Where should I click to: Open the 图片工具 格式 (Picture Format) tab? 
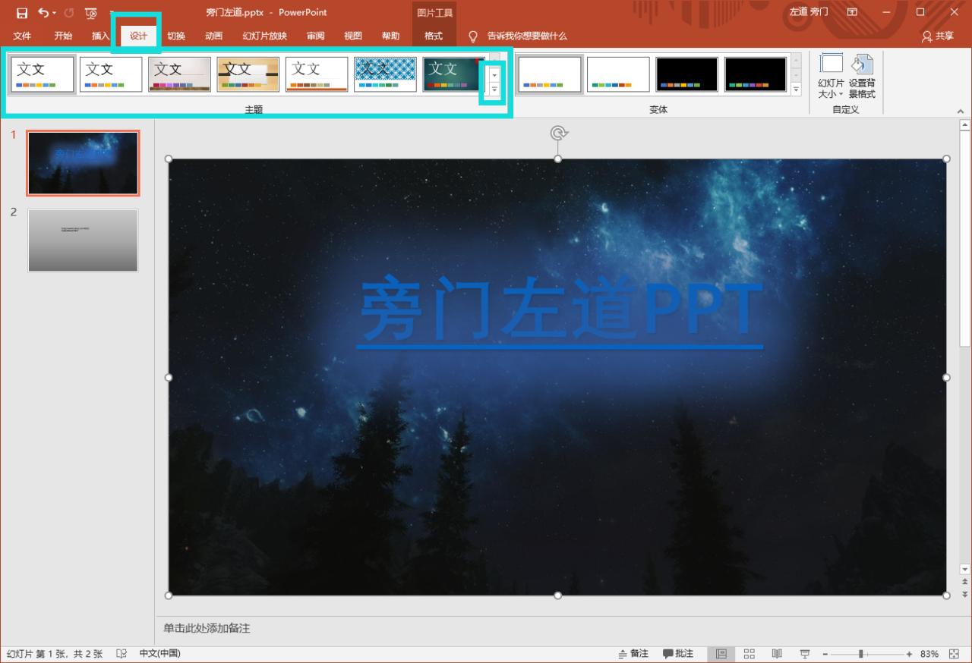pyautogui.click(x=434, y=36)
